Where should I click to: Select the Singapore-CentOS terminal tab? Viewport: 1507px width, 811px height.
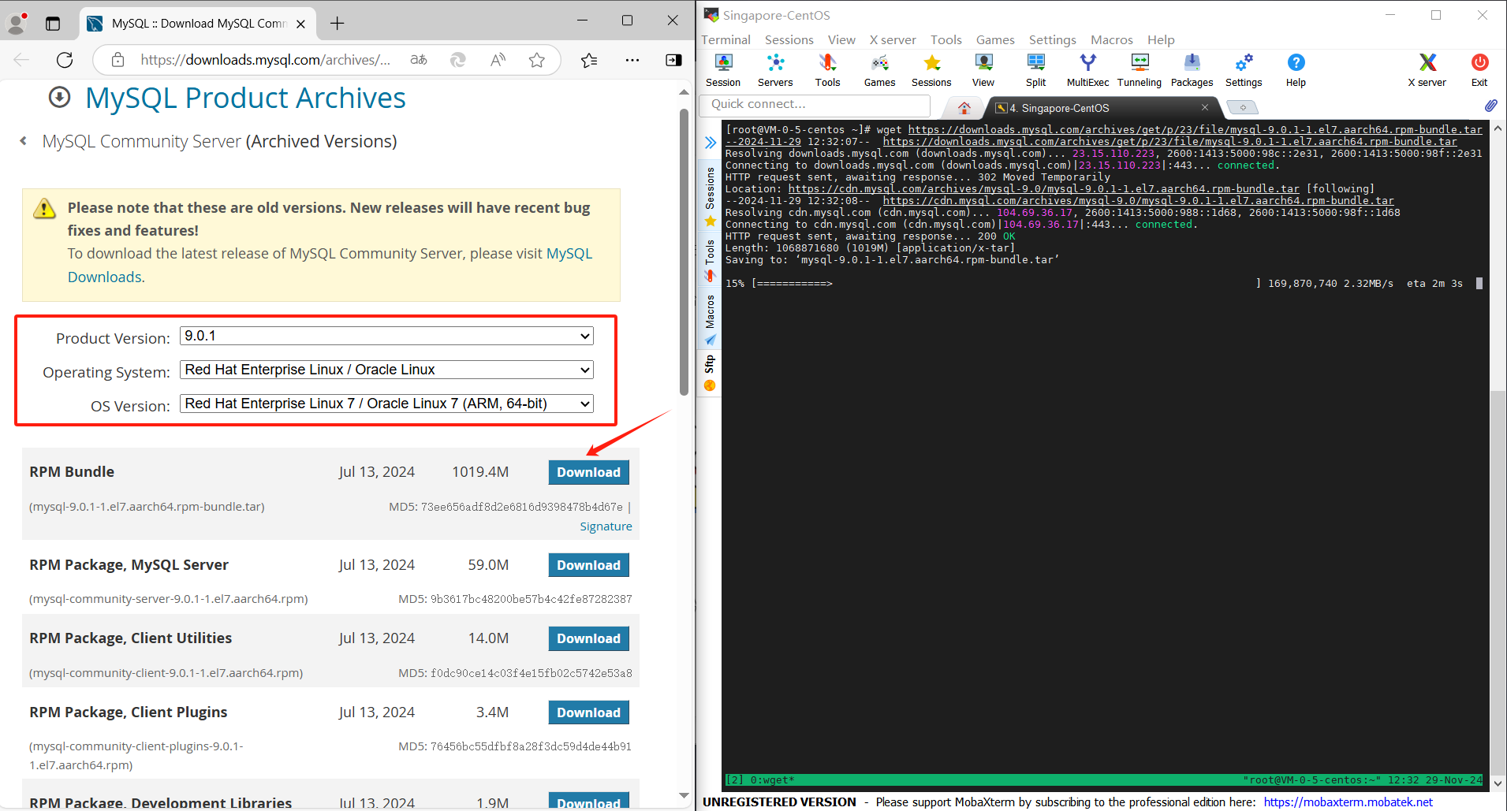[1102, 108]
